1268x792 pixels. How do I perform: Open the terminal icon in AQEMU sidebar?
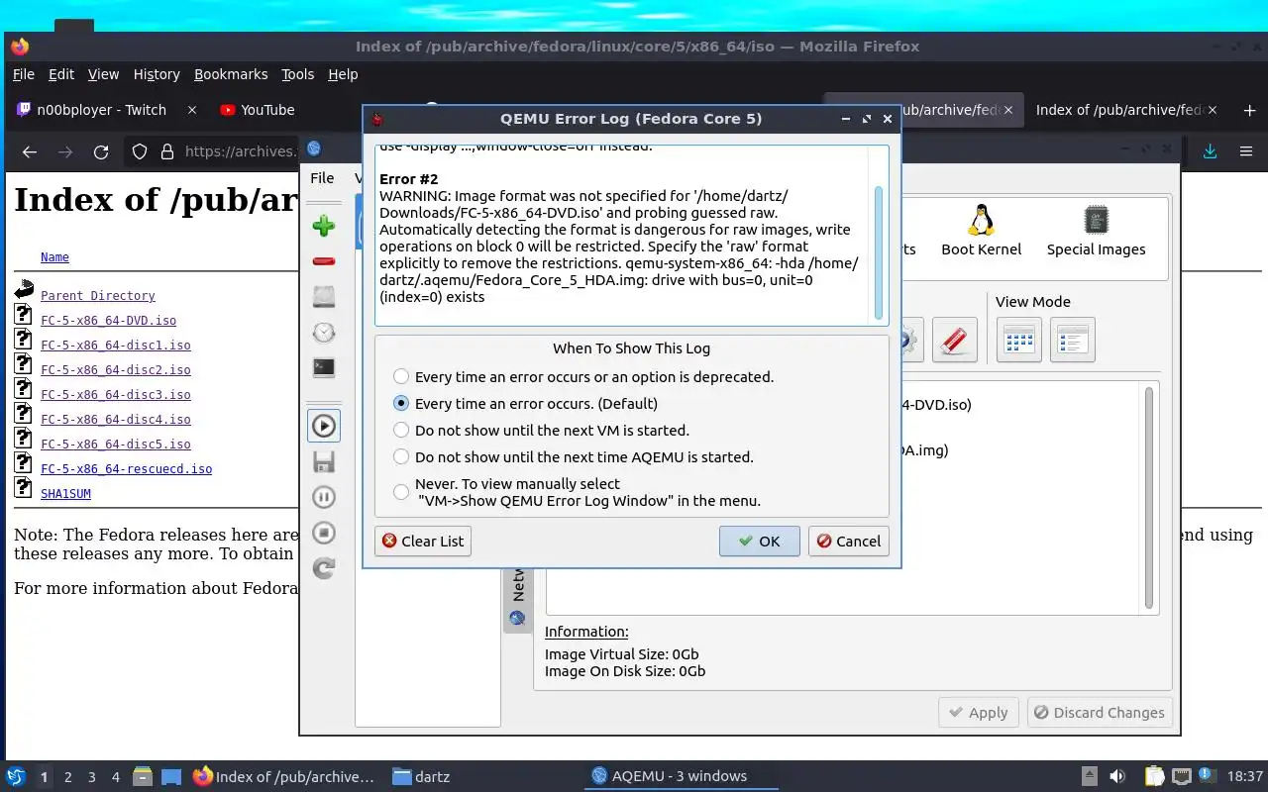coord(324,367)
